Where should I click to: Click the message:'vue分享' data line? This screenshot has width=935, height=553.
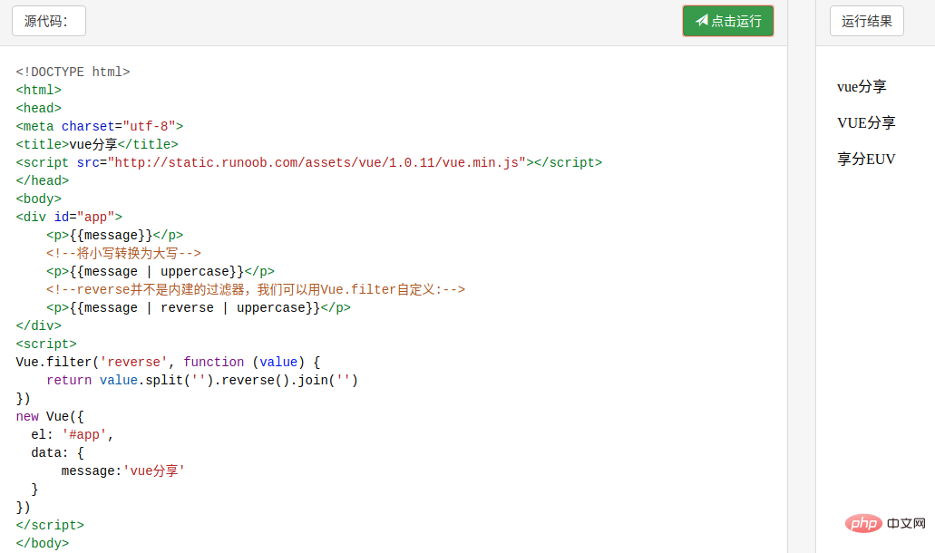click(123, 471)
